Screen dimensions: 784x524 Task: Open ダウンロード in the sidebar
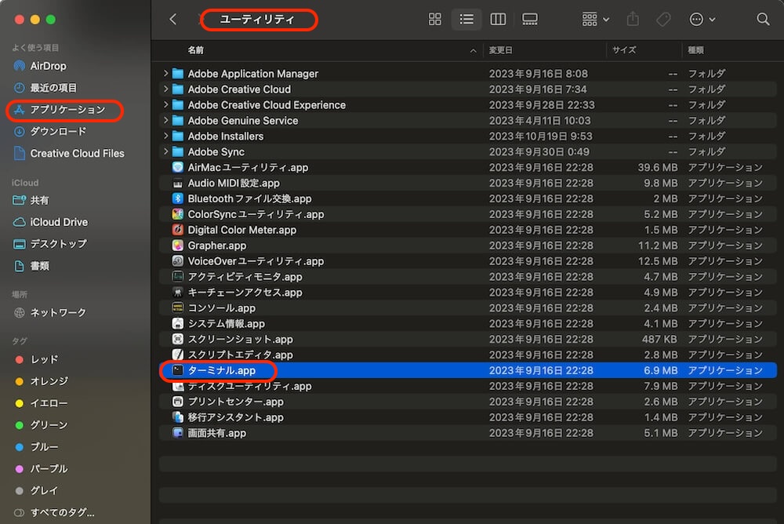coord(58,132)
